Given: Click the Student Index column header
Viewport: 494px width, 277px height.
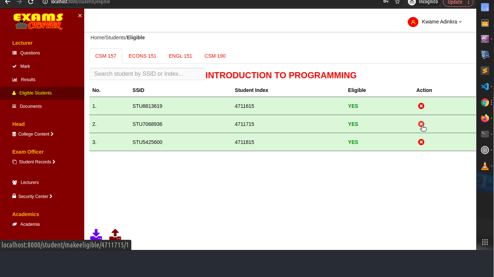Looking at the screenshot, I should (x=251, y=90).
